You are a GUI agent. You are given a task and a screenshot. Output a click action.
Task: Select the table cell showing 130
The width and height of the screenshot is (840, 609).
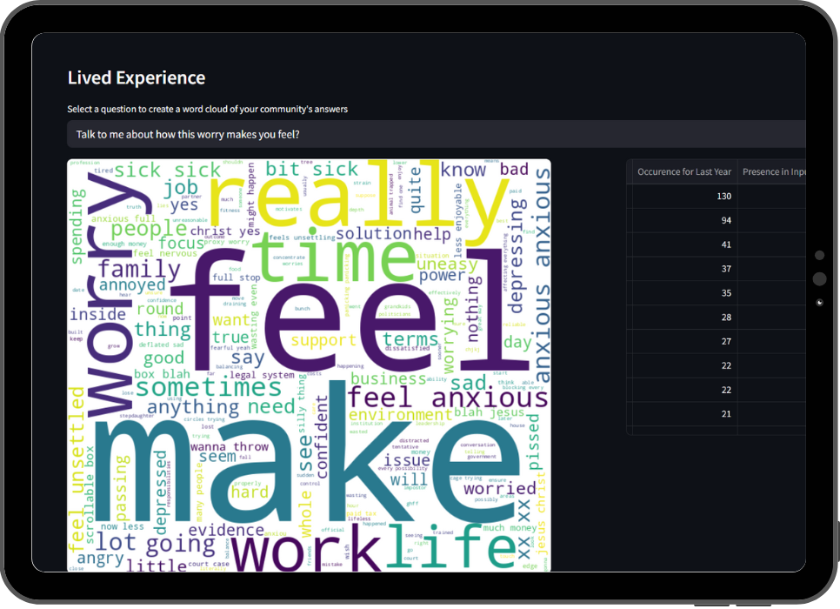click(682, 197)
